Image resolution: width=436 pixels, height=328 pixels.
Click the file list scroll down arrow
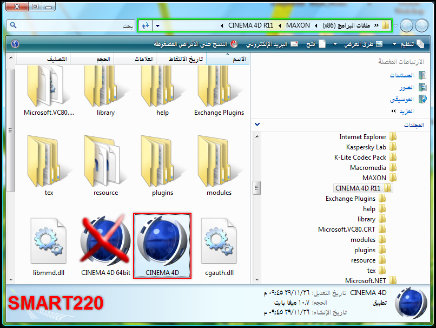tap(11, 280)
